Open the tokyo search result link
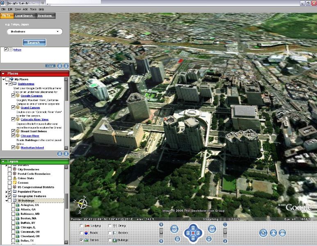317x246 pixels. pos(17,50)
